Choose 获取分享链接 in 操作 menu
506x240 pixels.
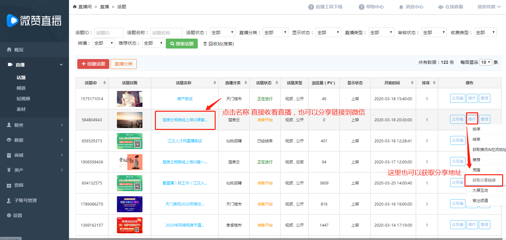[484, 180]
